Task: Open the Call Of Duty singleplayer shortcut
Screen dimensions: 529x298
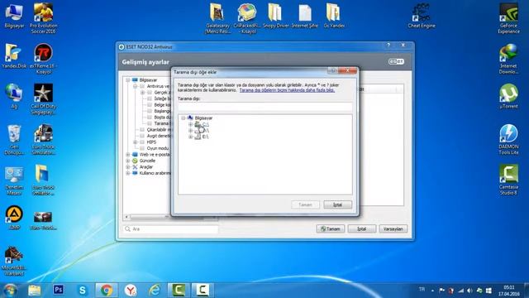Action: [43, 99]
